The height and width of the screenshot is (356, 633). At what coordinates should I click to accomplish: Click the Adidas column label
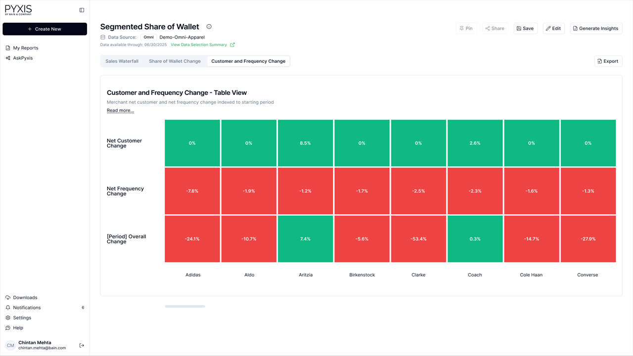coord(193,275)
